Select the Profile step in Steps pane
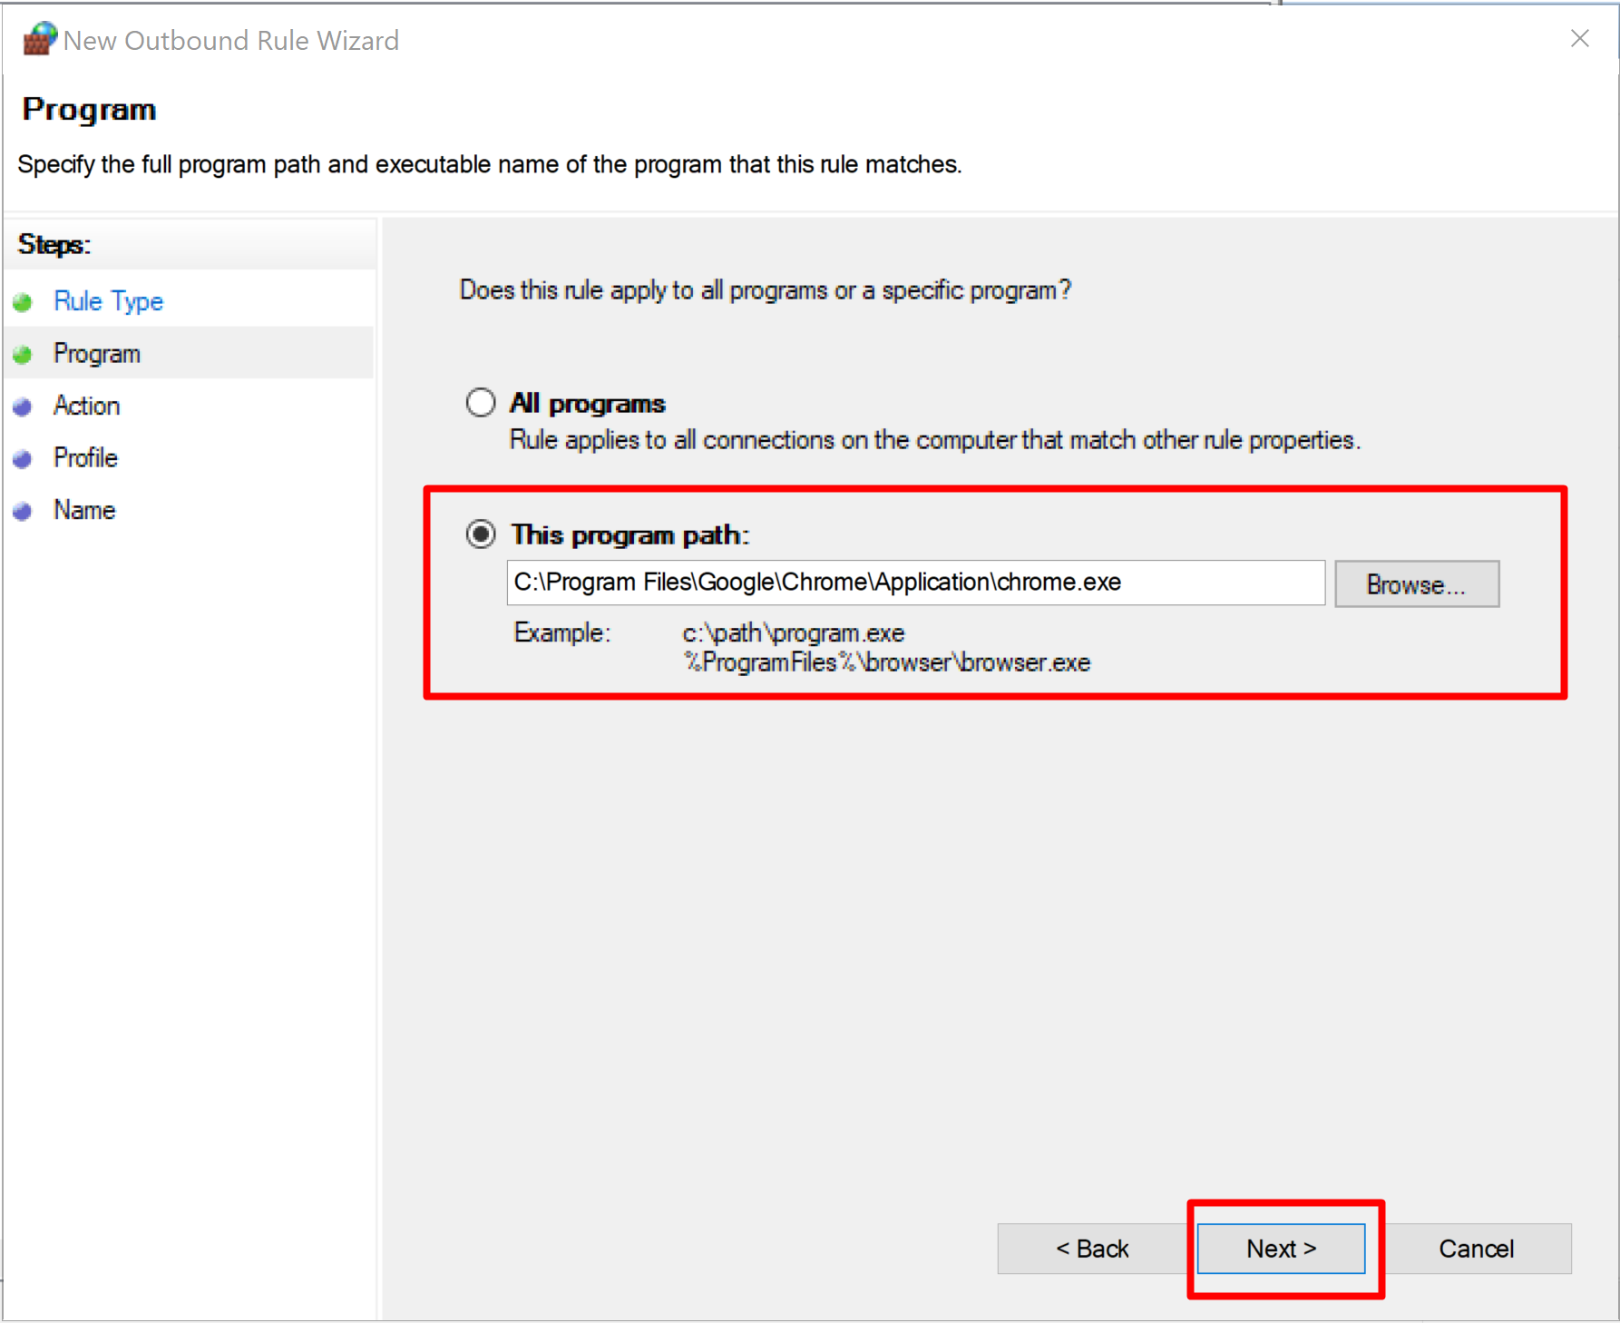This screenshot has height=1323, width=1620. pos(84,458)
